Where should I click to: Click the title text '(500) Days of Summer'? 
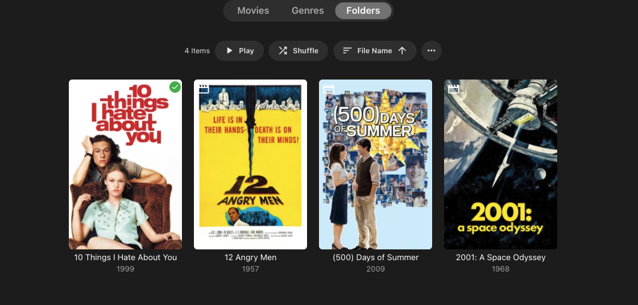[375, 257]
